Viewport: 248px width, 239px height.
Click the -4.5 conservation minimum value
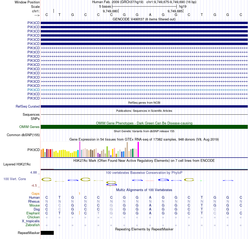click(34, 186)
